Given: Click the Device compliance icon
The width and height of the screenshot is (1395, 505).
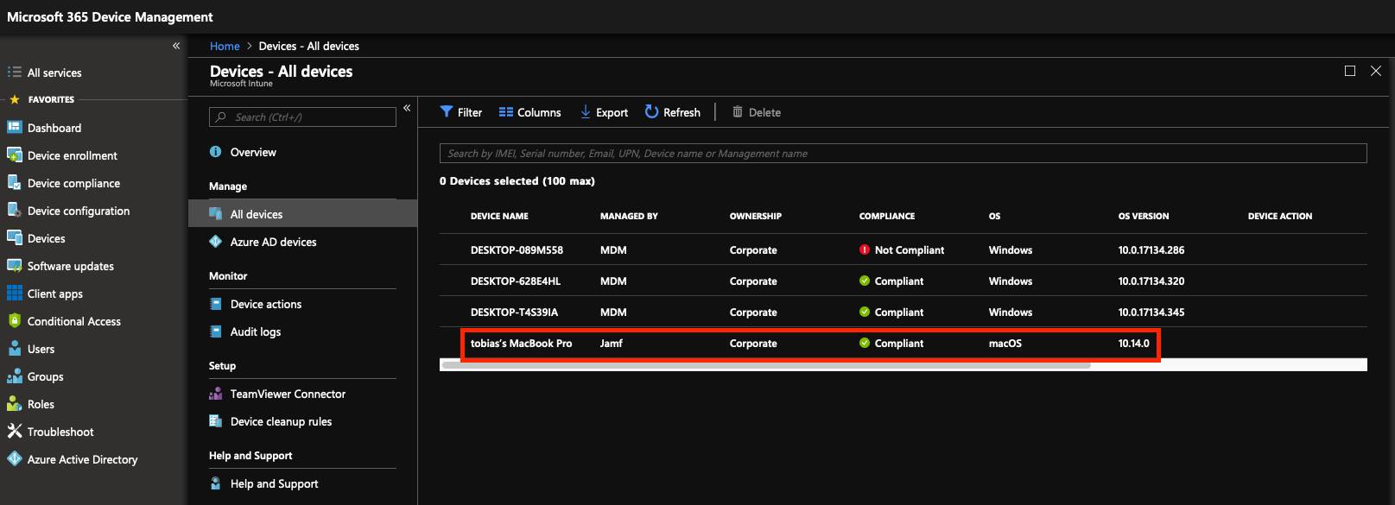Looking at the screenshot, I should [14, 183].
